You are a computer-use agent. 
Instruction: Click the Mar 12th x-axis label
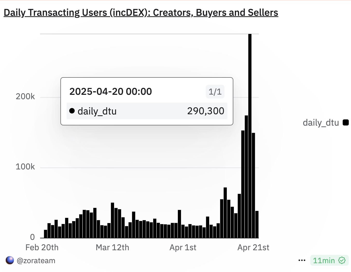click(x=112, y=247)
